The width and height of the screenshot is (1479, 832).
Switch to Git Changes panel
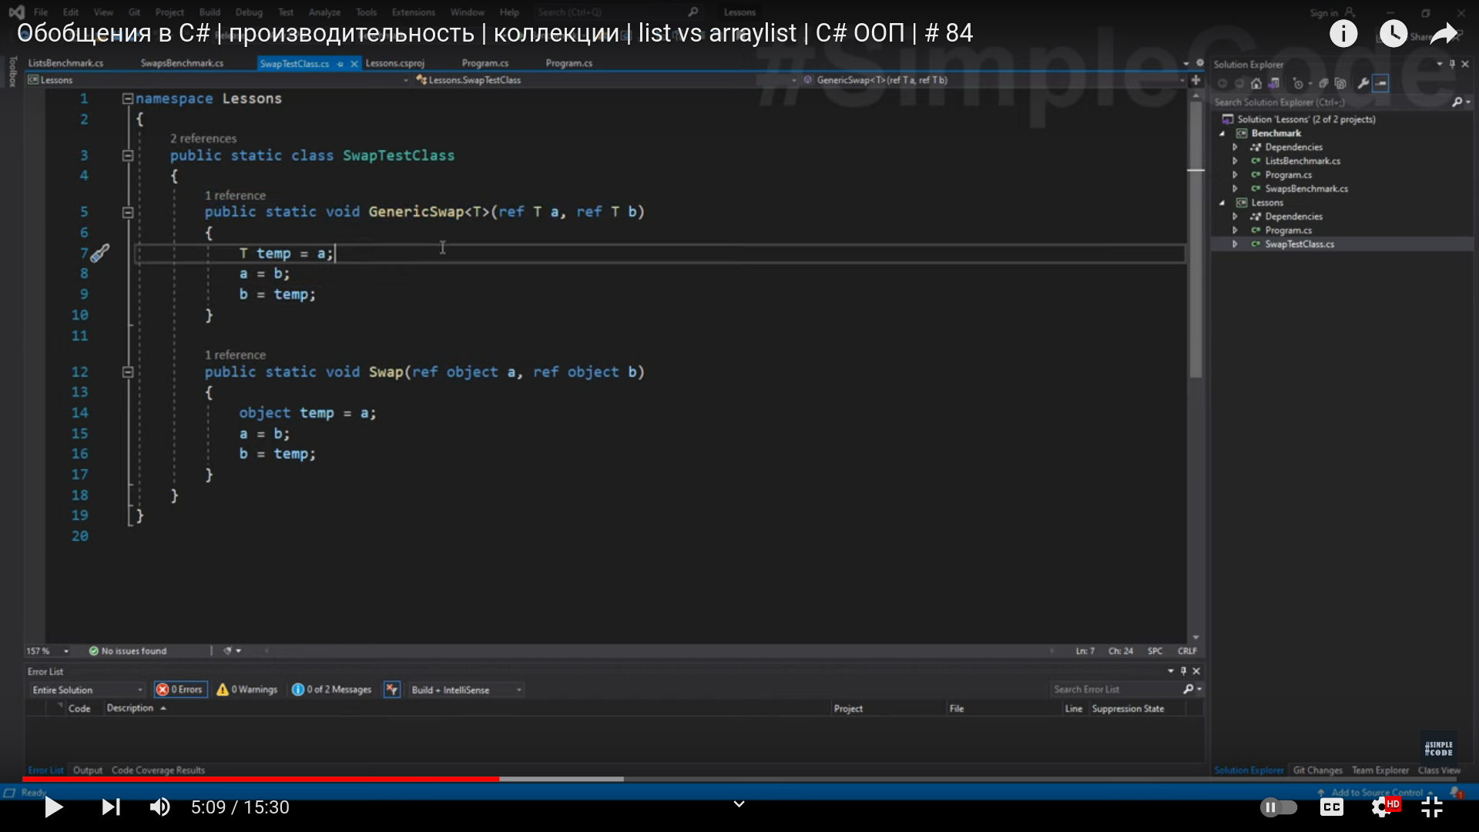1317,770
